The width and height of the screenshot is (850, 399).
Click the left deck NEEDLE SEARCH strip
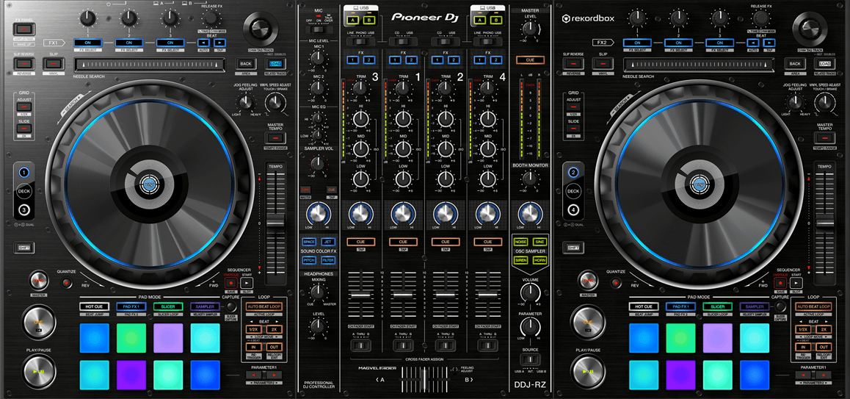click(x=150, y=65)
